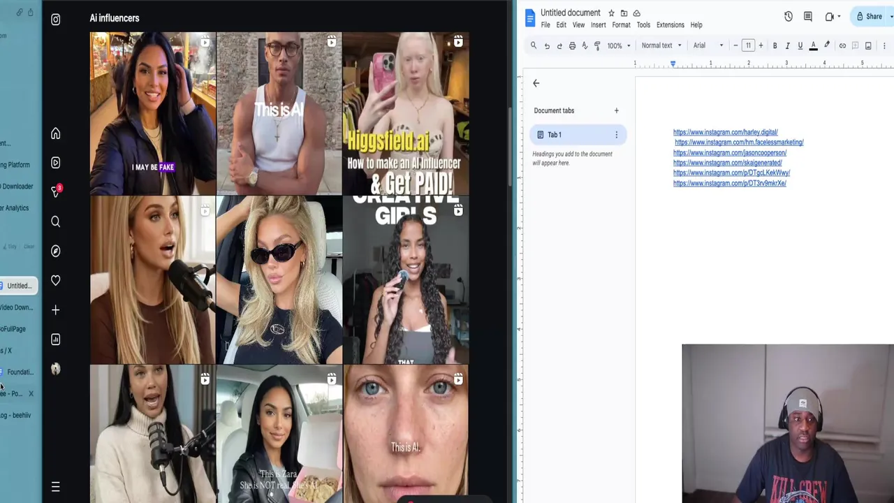Activate the paint format tool
The width and height of the screenshot is (894, 503).
pyautogui.click(x=597, y=45)
